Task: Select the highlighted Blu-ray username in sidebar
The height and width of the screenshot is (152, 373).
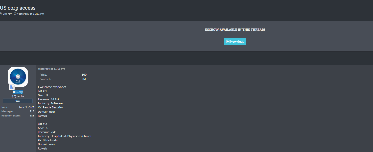Action: coord(18,92)
